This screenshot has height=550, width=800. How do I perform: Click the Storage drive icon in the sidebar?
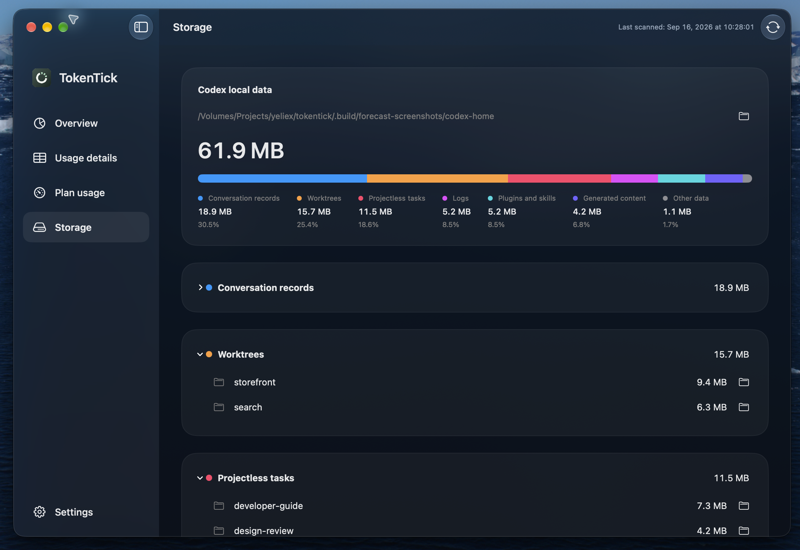40,227
